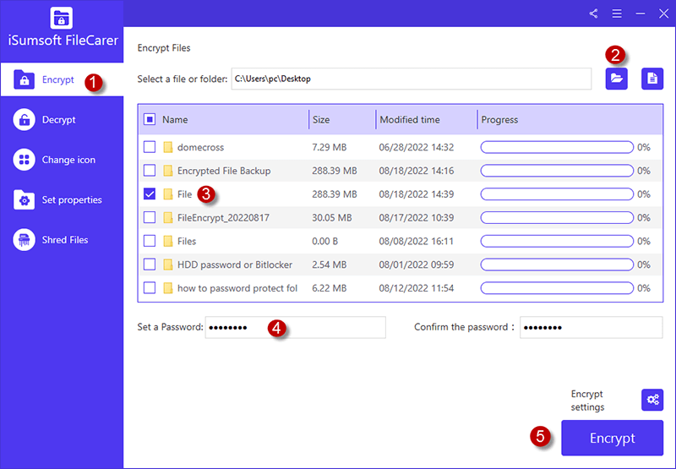Click the Change icon sidebar icon
676x469 pixels.
[25, 160]
